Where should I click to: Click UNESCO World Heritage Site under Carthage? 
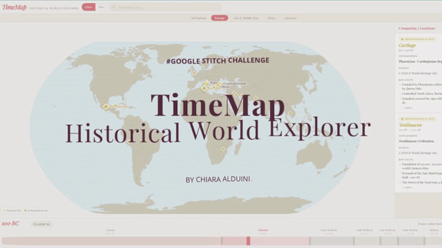[x=418, y=73]
